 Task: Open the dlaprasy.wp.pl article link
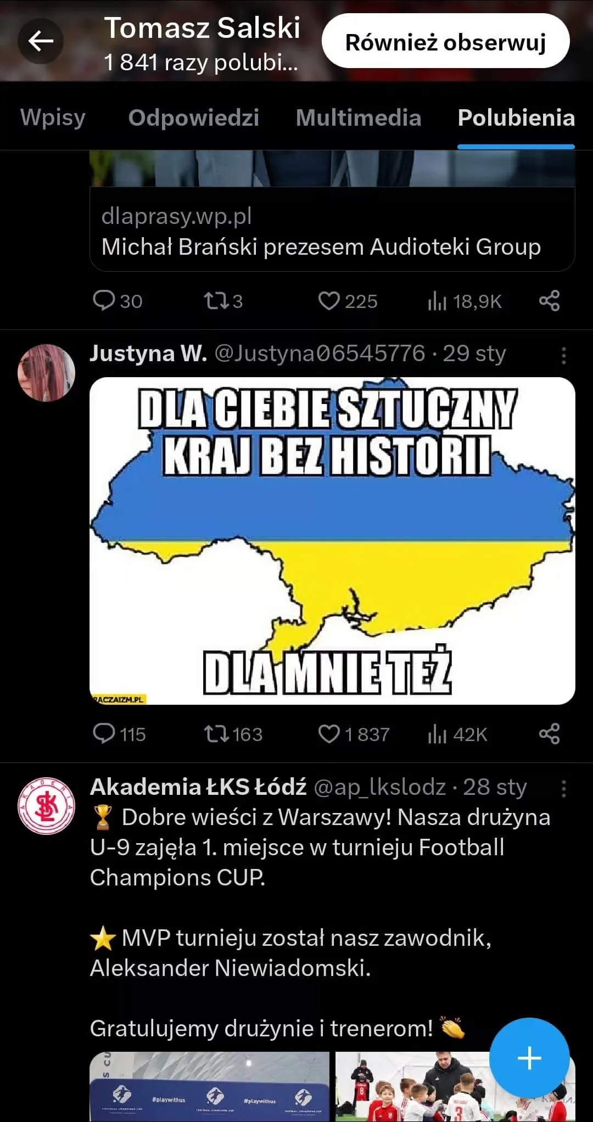pyautogui.click(x=332, y=230)
